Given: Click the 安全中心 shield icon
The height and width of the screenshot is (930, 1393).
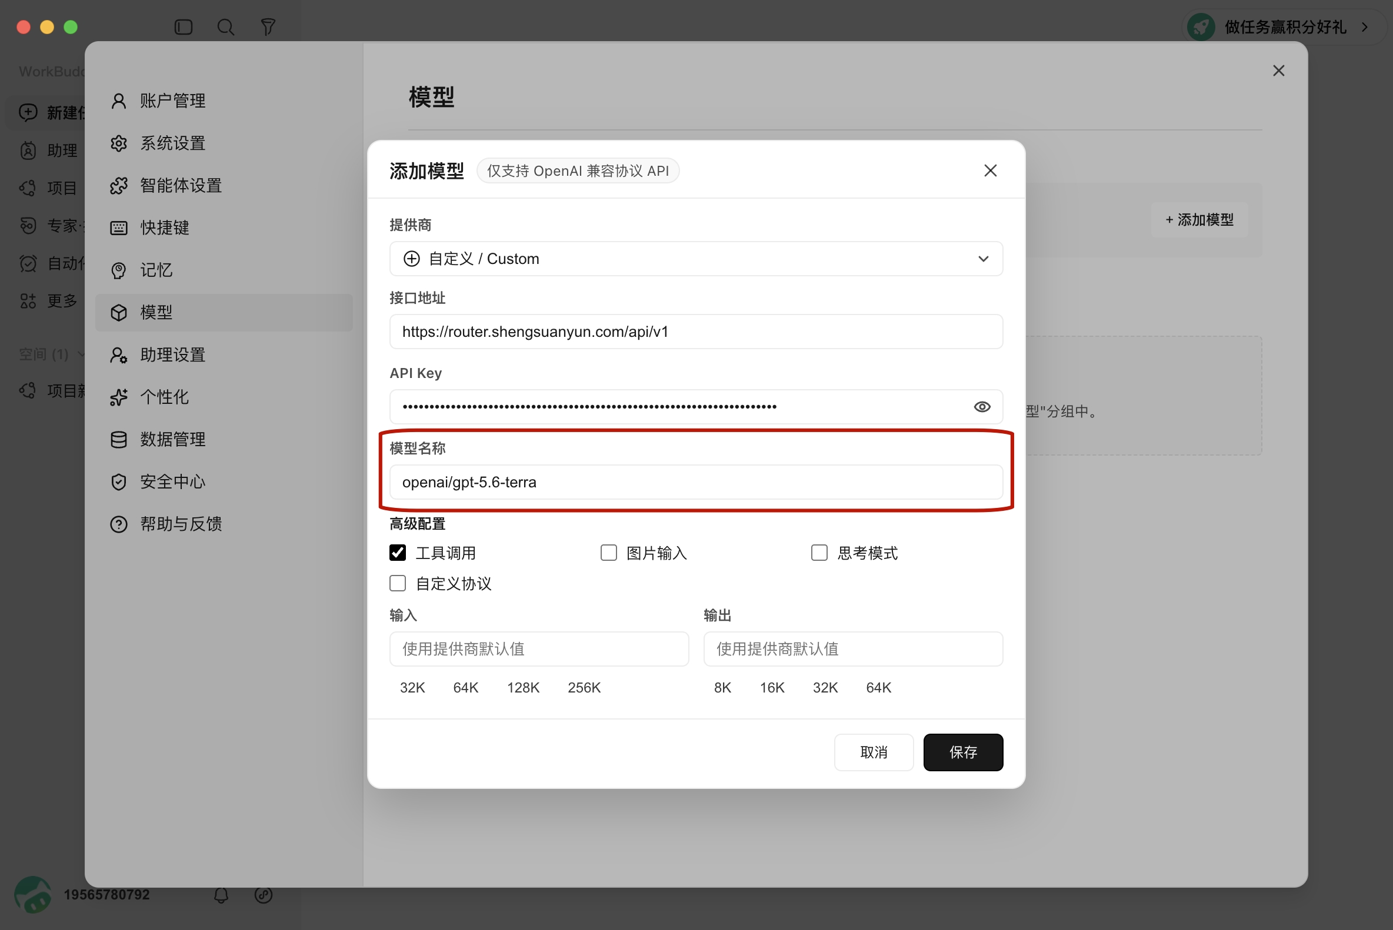Looking at the screenshot, I should 119,481.
